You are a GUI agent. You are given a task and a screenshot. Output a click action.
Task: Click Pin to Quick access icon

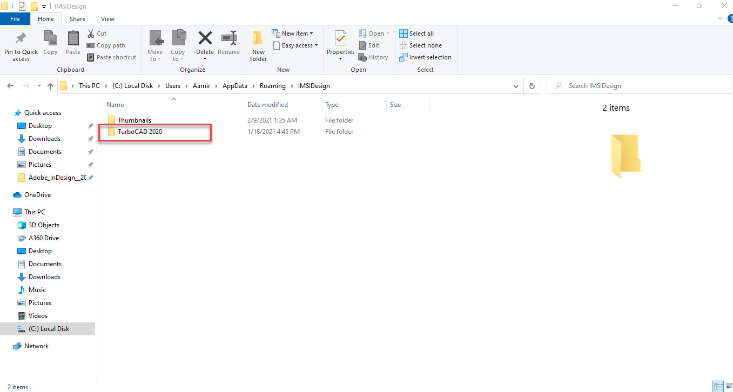pyautogui.click(x=21, y=38)
